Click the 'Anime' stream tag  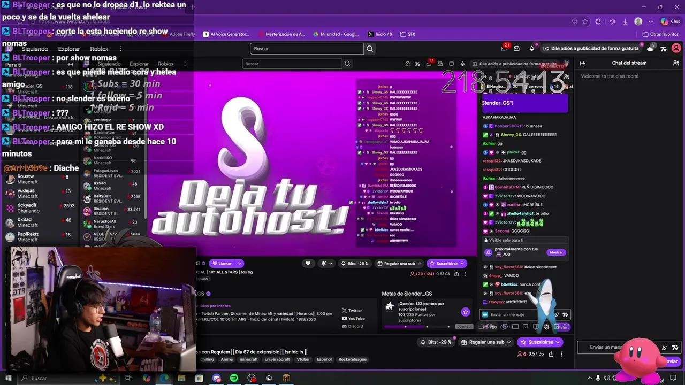227,359
